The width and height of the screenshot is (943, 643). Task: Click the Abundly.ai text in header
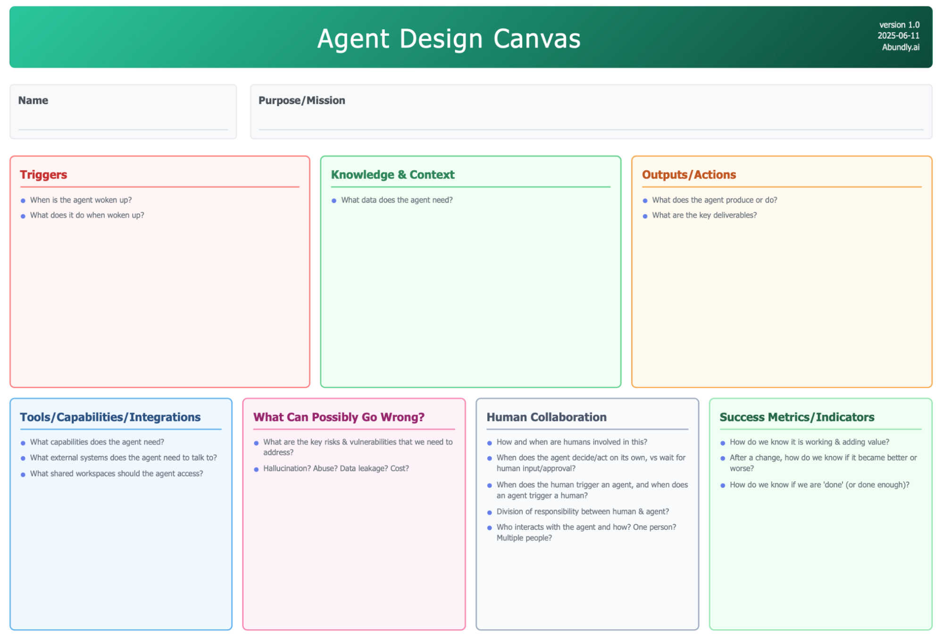(x=901, y=47)
